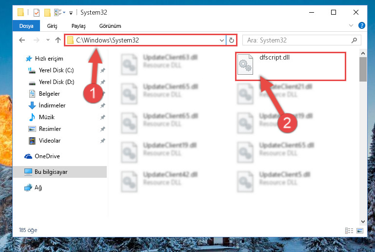The height and width of the screenshot is (252, 375).
Task: Click the Forward navigation arrow
Action: [x=37, y=40]
